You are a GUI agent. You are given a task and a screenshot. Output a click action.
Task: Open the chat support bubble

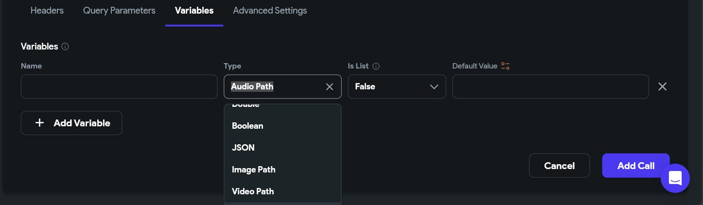coord(675,178)
